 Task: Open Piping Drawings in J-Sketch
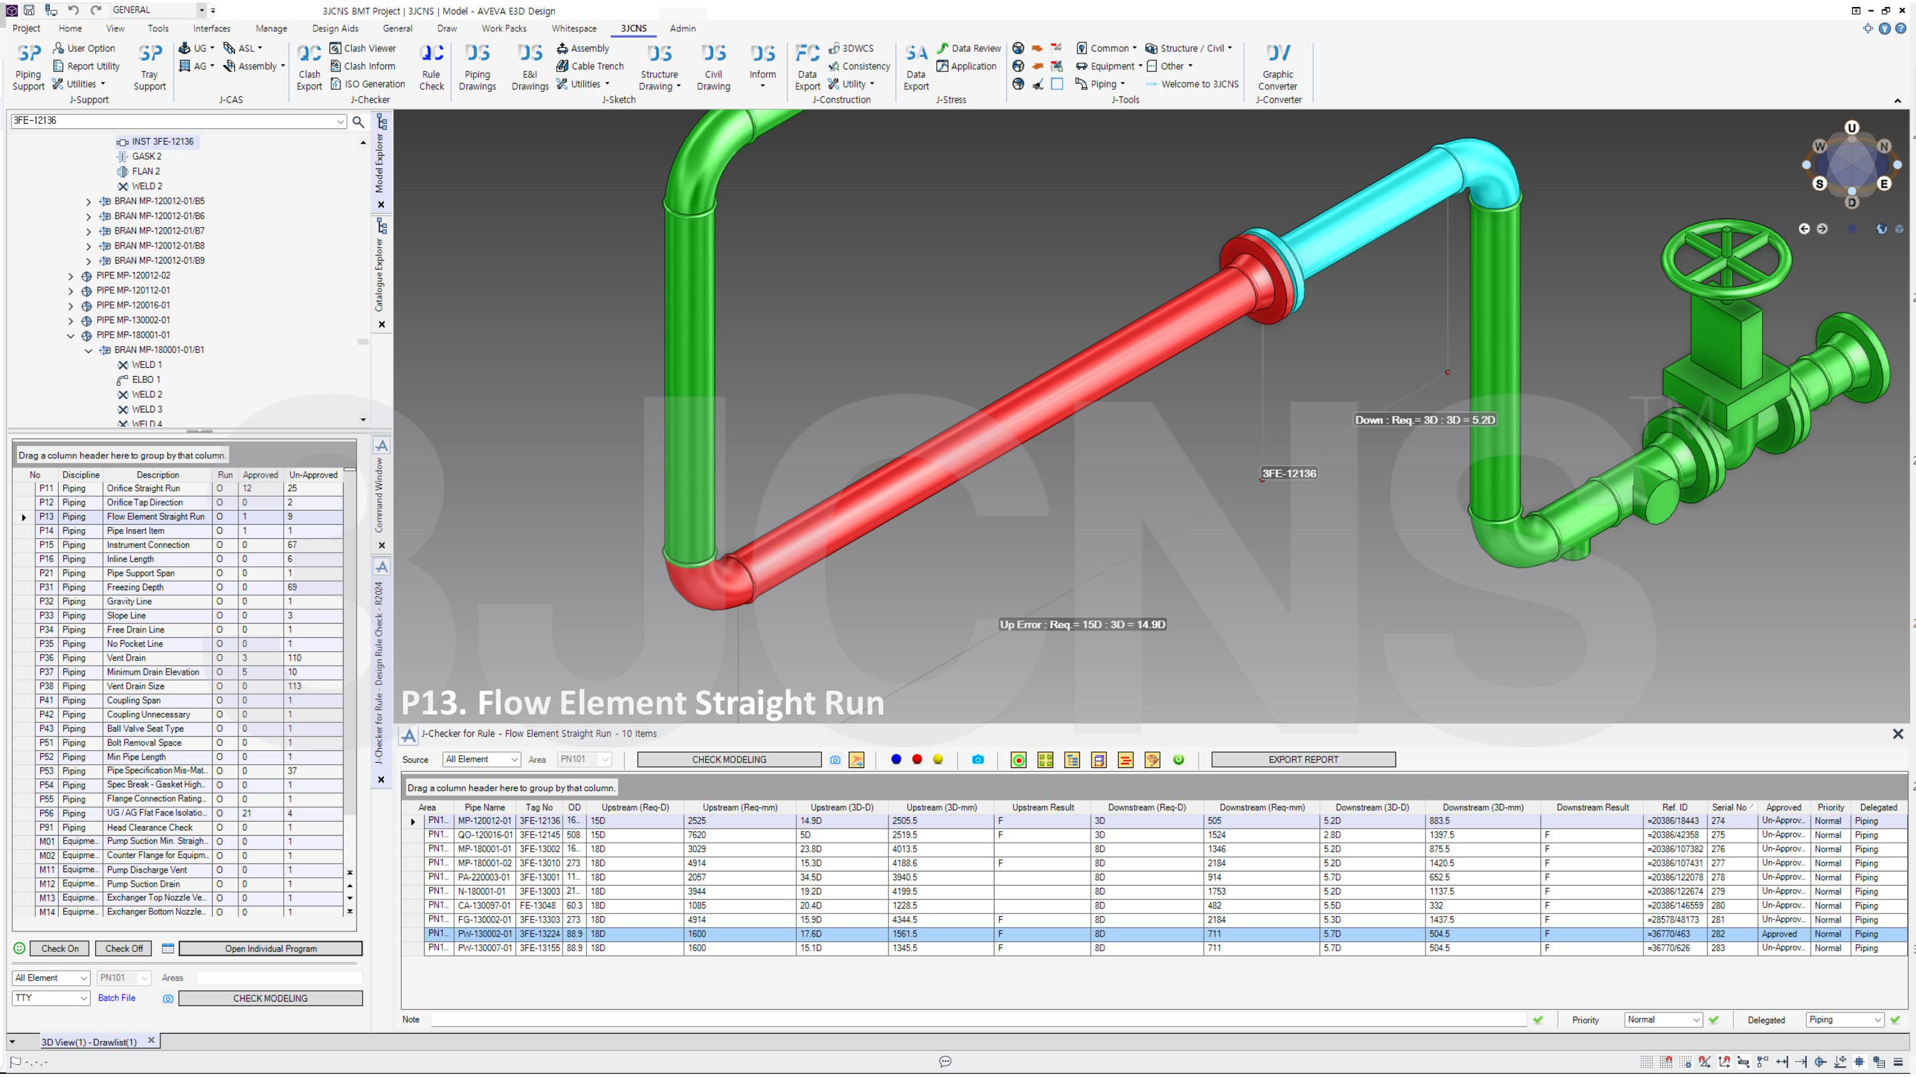click(x=477, y=67)
